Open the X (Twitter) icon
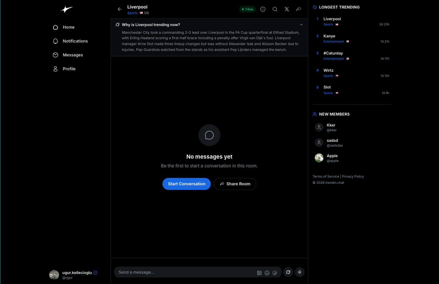 [x=287, y=9]
